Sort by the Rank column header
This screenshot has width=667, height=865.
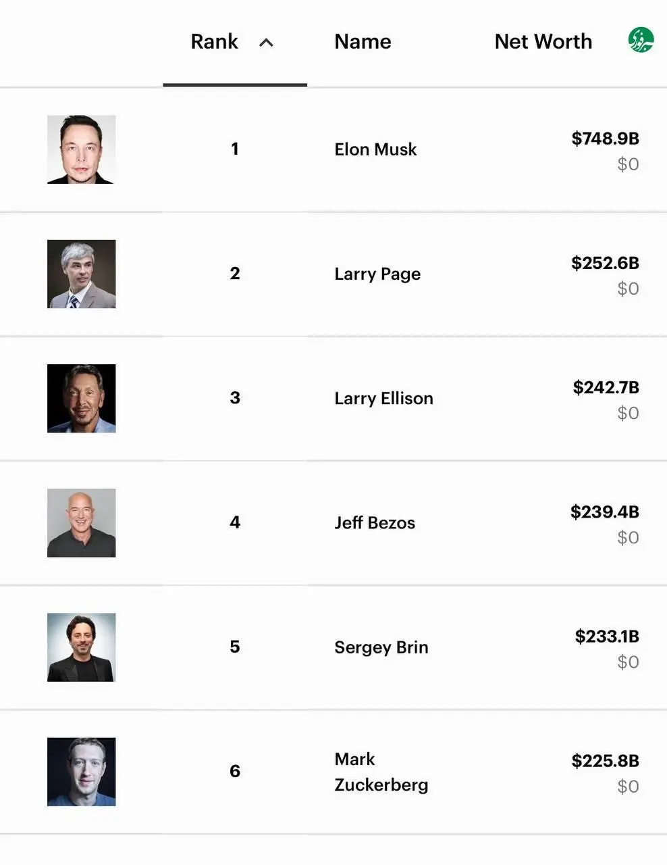point(214,42)
